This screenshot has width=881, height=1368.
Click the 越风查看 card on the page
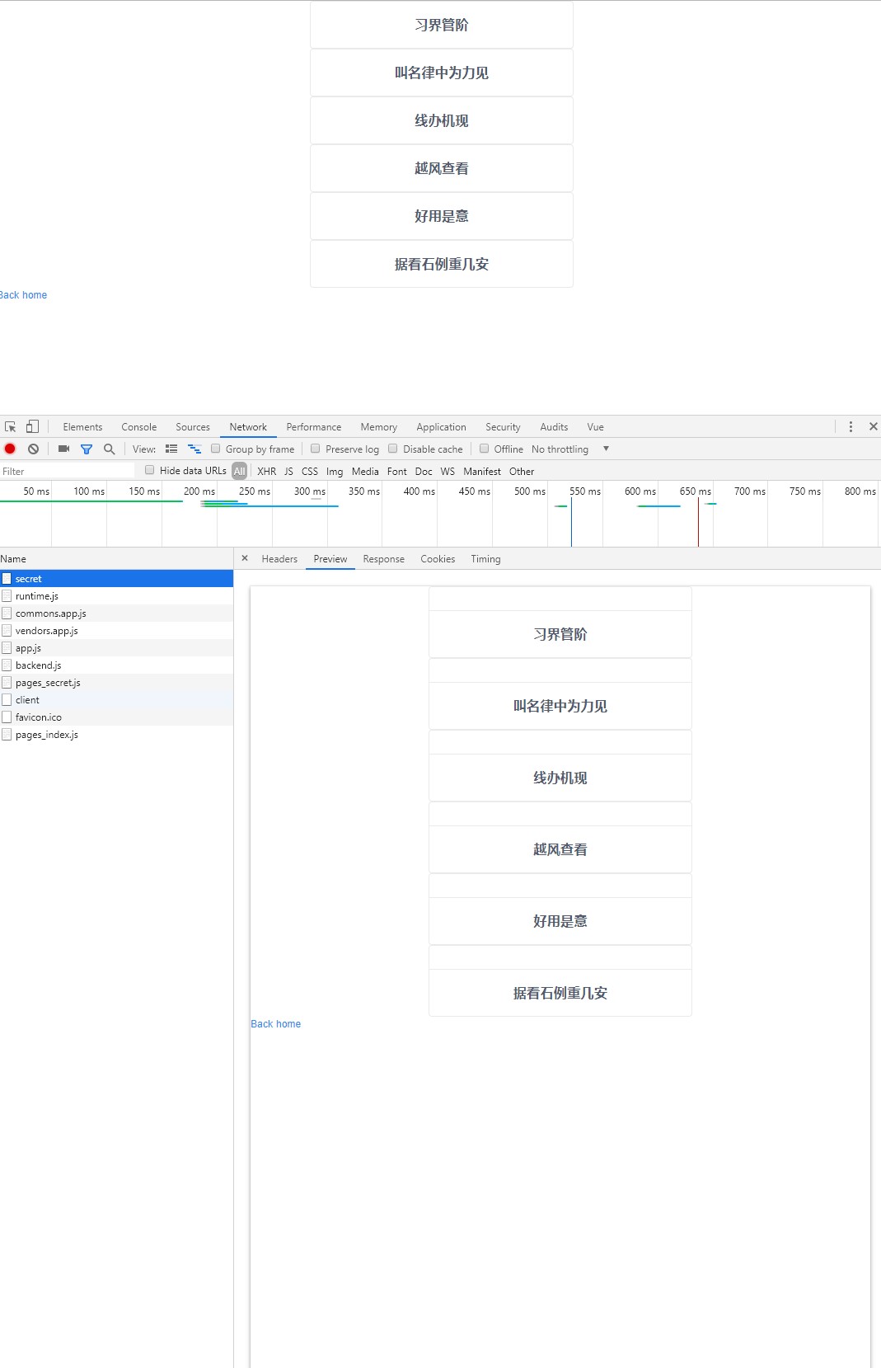click(x=442, y=168)
